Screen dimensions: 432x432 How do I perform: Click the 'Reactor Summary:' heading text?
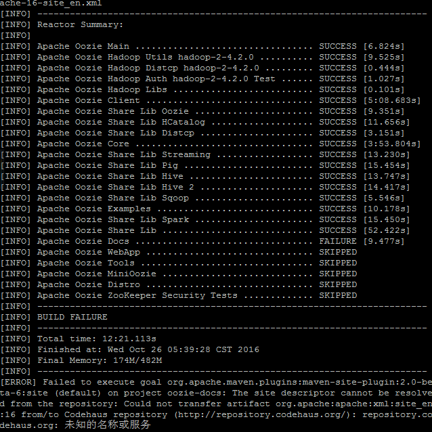pyautogui.click(x=80, y=25)
